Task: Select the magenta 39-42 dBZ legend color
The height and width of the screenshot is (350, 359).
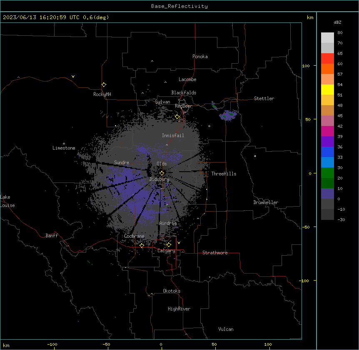Action: tap(327, 131)
